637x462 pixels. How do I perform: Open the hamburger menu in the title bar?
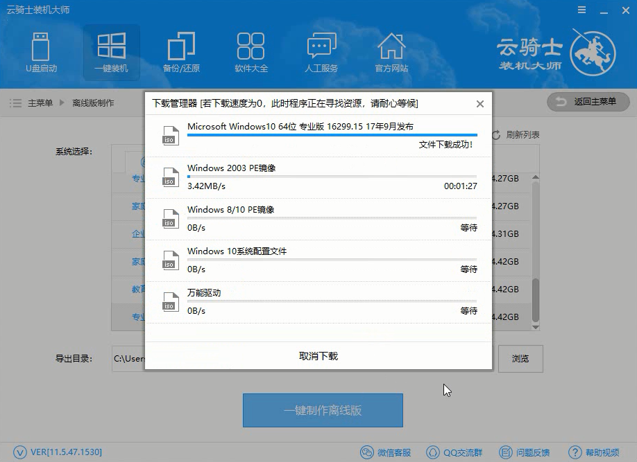pyautogui.click(x=581, y=10)
